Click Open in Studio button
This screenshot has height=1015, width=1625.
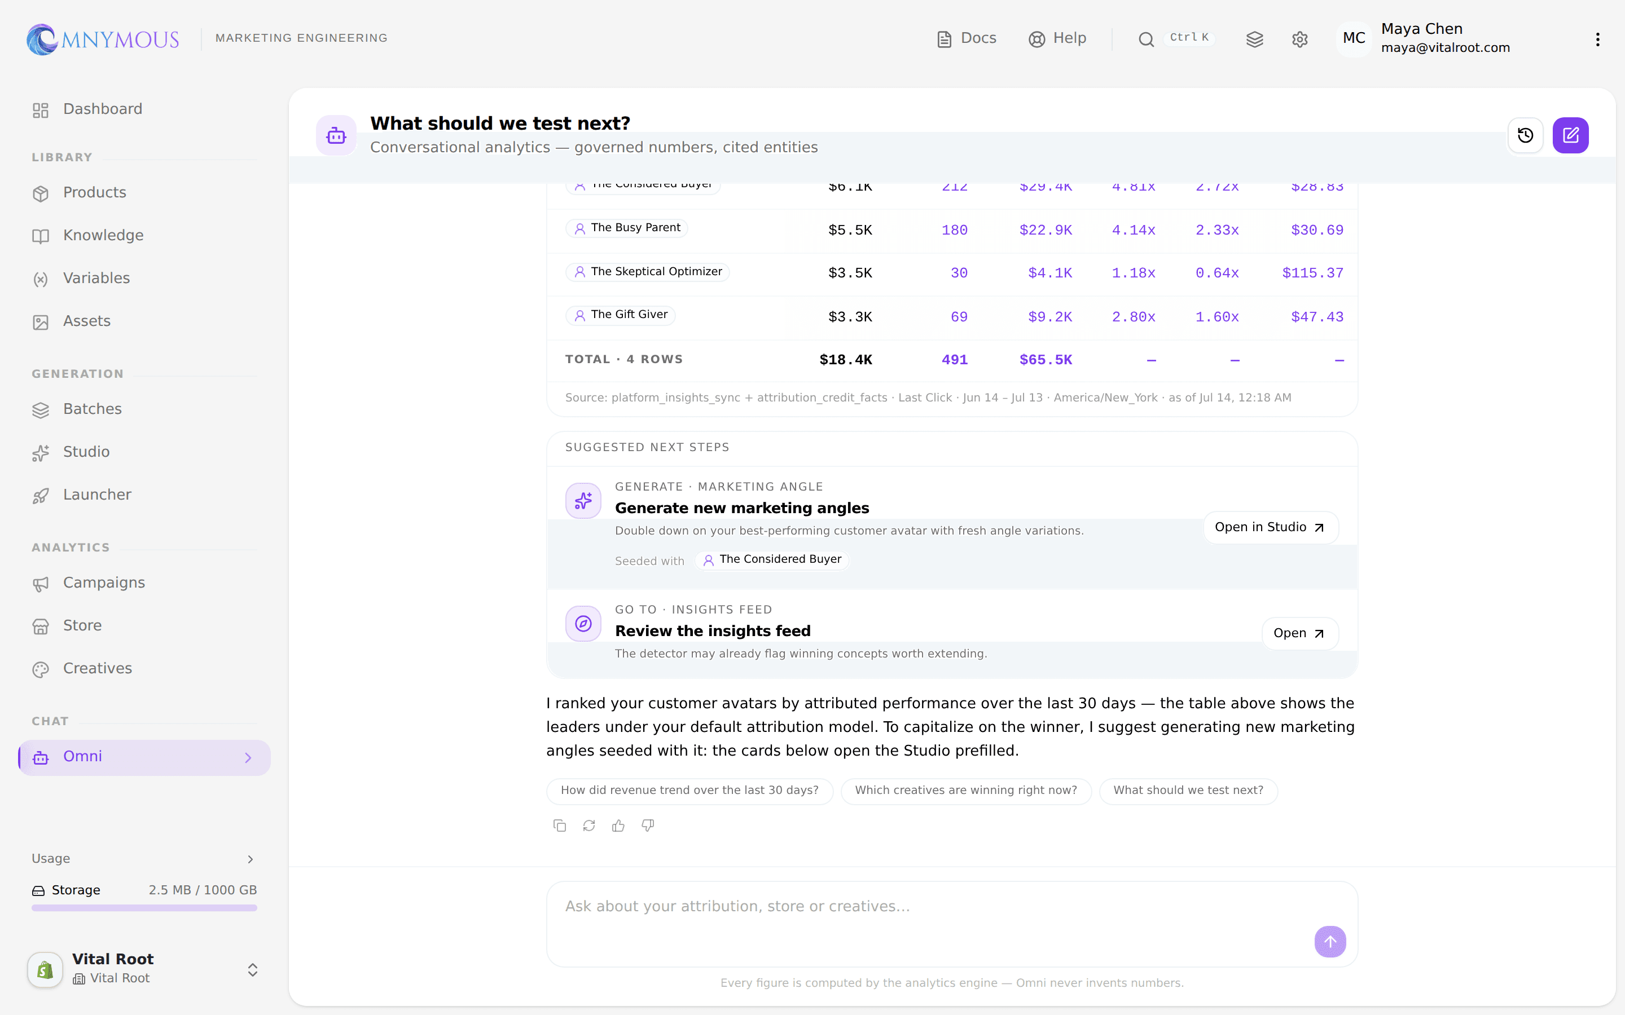(1271, 528)
